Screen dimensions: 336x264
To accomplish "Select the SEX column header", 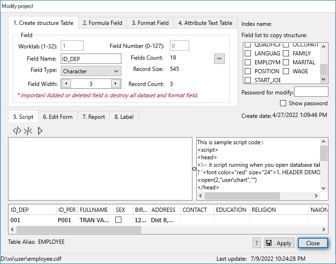I will pyautogui.click(x=123, y=210).
